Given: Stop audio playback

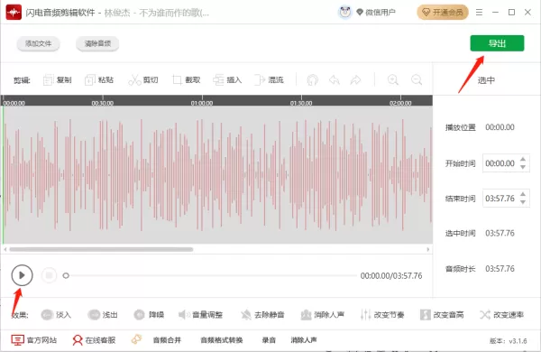Looking at the screenshot, I should tap(49, 275).
